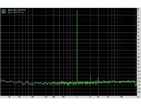Click the 1K frequency axis label
The image size is (141, 106).
[77, 97]
